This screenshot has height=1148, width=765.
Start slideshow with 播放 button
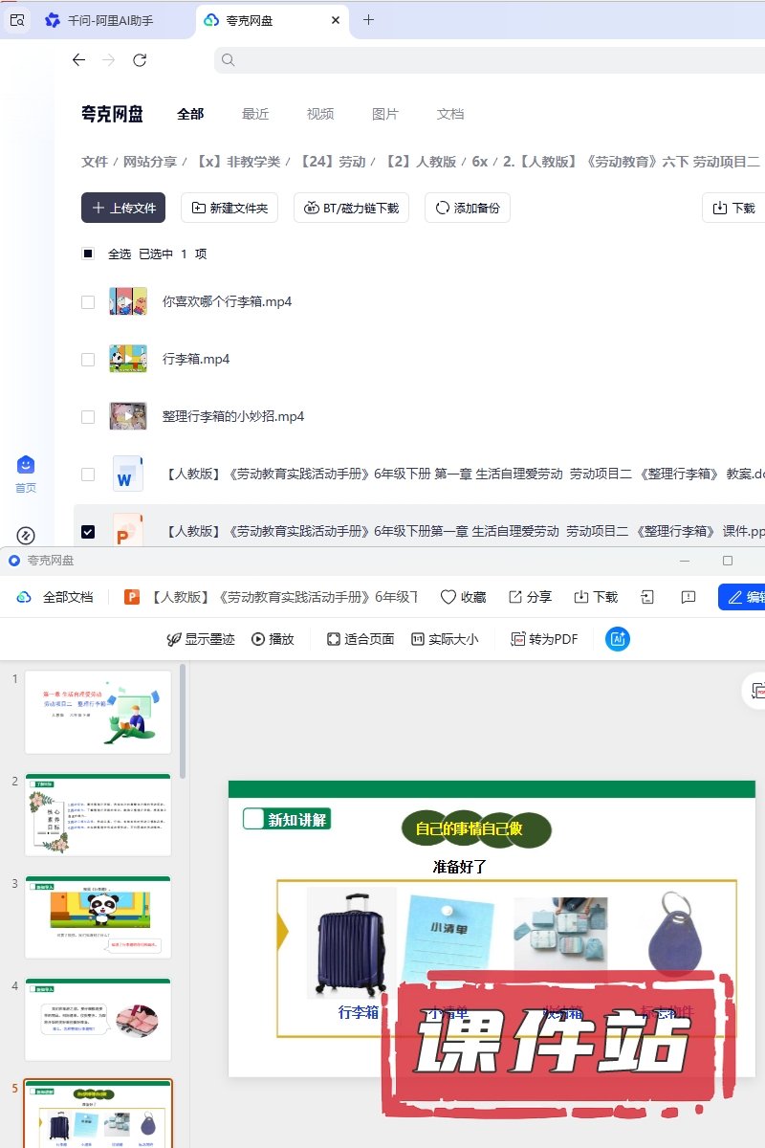pos(273,639)
